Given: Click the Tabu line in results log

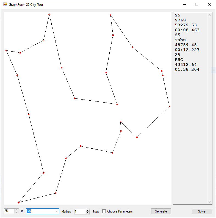Looking at the screenshot, I should (180, 40).
